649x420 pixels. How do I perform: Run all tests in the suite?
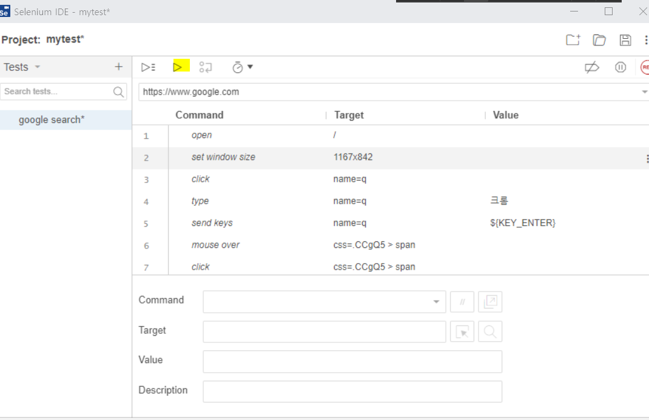[x=148, y=67]
